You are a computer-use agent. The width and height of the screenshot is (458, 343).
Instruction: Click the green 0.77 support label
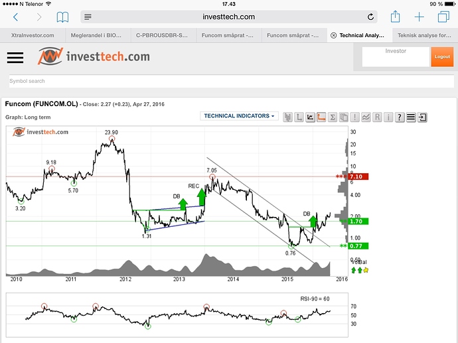click(358, 245)
